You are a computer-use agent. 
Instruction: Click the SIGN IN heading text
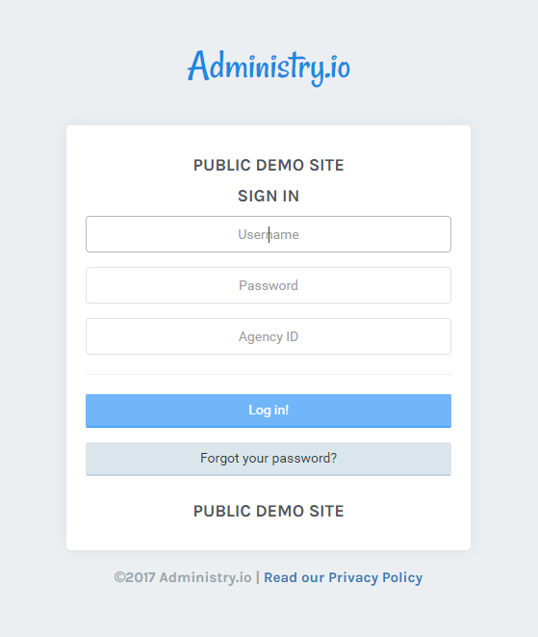[269, 196]
